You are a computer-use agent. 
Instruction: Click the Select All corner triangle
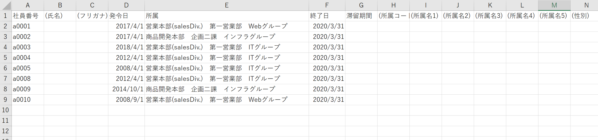tap(6, 5)
